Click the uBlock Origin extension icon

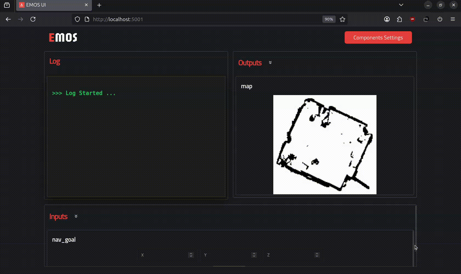coord(412,19)
